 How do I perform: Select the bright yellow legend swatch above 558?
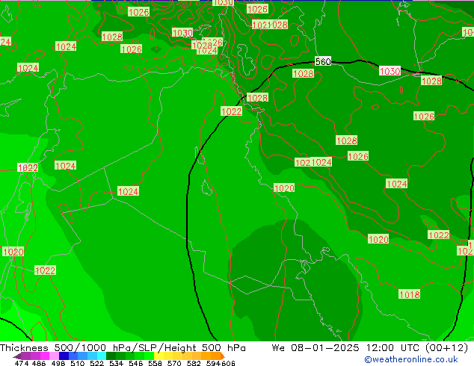(158, 356)
